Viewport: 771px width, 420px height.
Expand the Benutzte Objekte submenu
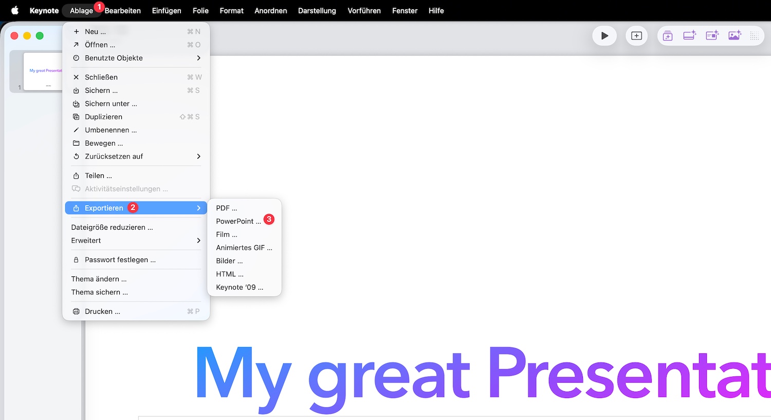(x=136, y=58)
